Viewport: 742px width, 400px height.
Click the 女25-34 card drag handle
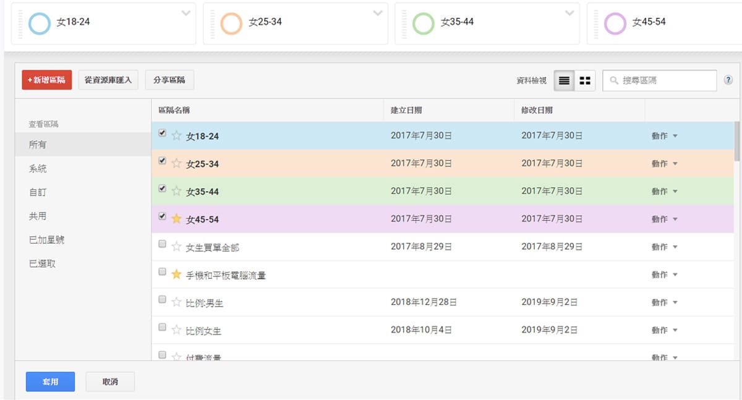(x=212, y=23)
